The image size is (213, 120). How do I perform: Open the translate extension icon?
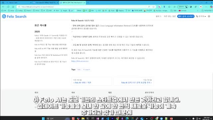[159, 7]
